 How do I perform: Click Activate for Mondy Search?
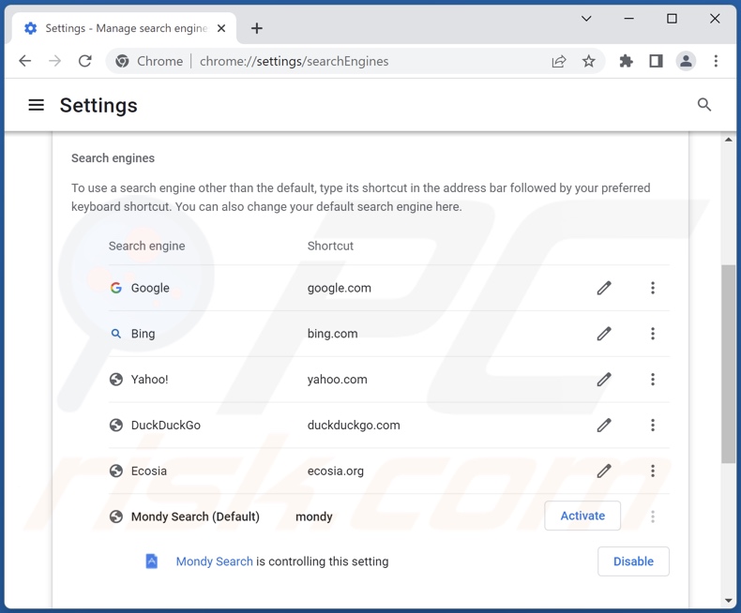coord(582,516)
